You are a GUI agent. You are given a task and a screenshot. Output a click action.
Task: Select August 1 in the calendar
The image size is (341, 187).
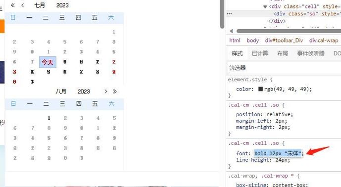49,118
